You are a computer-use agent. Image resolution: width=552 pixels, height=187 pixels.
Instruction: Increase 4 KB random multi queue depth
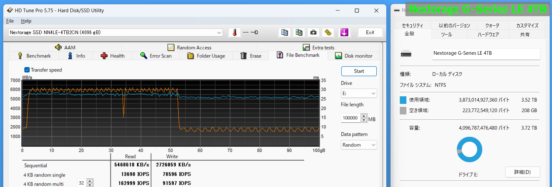90,181
